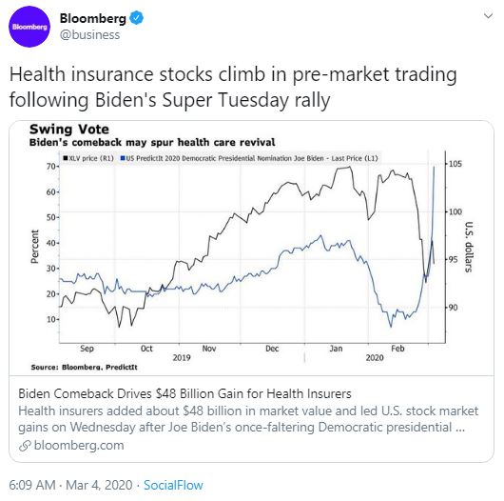Click the 6:09 AM Mar 4, 2020 timestamp

click(70, 485)
